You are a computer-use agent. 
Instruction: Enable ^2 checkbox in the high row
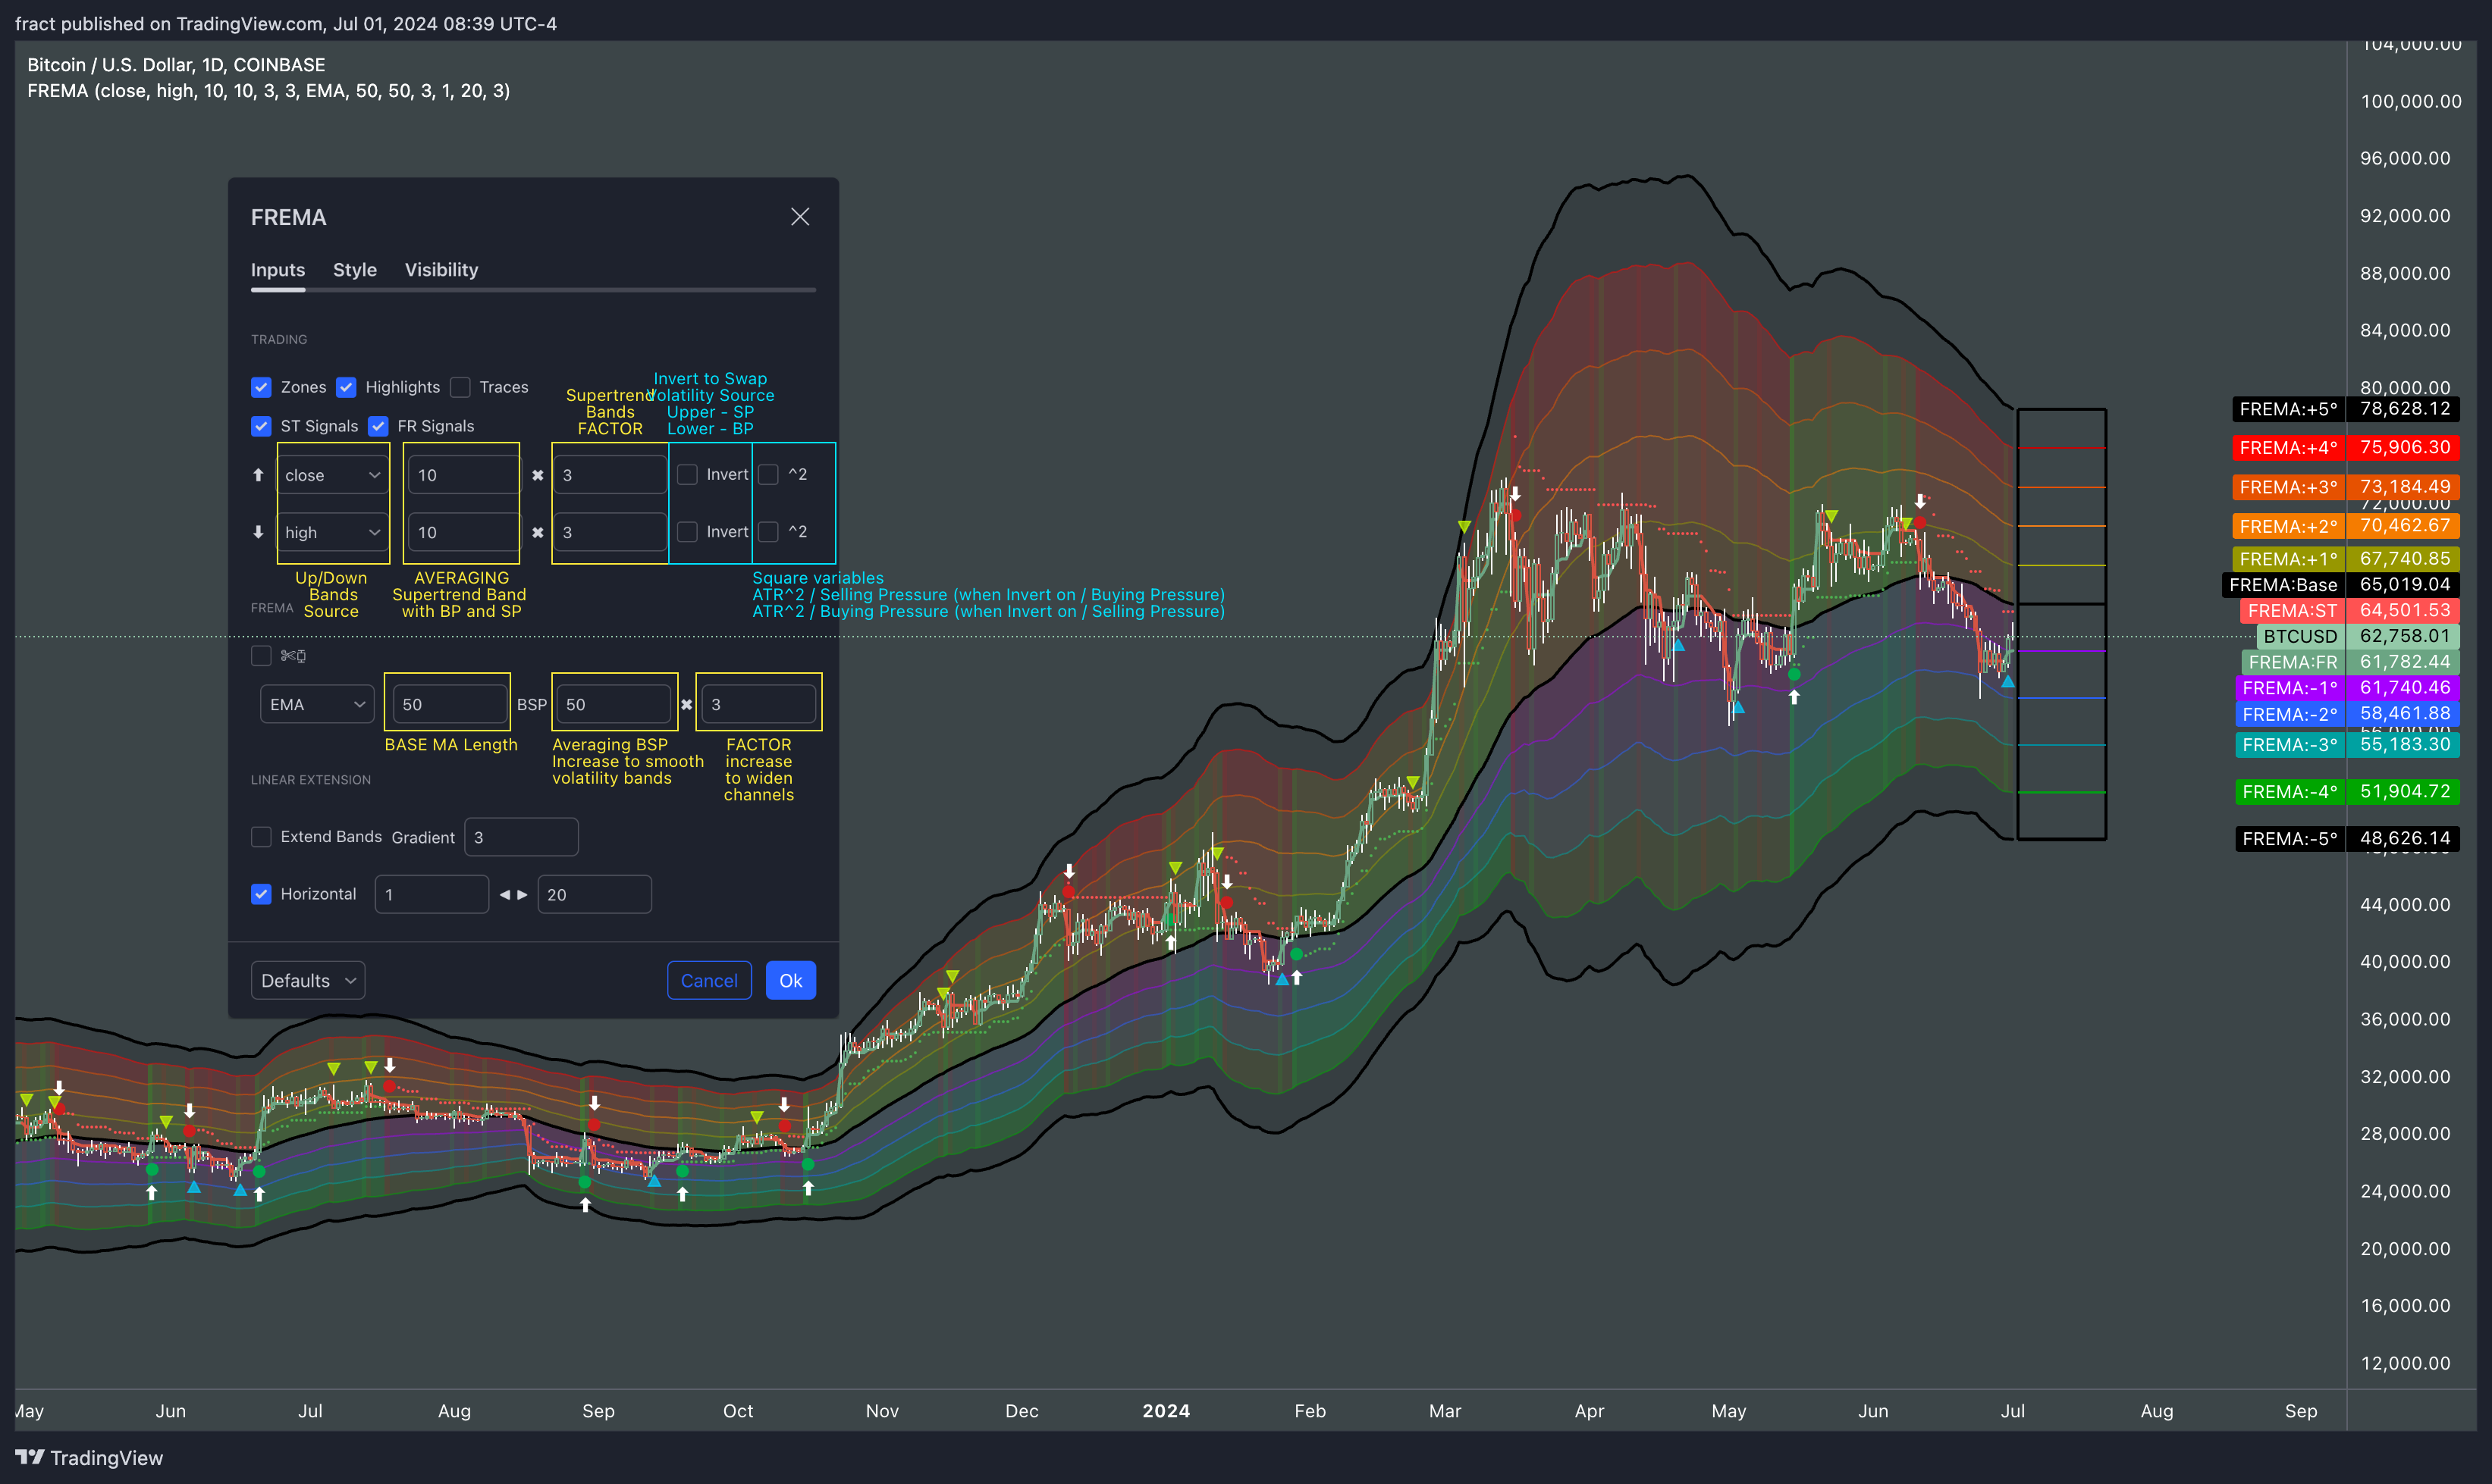(768, 531)
